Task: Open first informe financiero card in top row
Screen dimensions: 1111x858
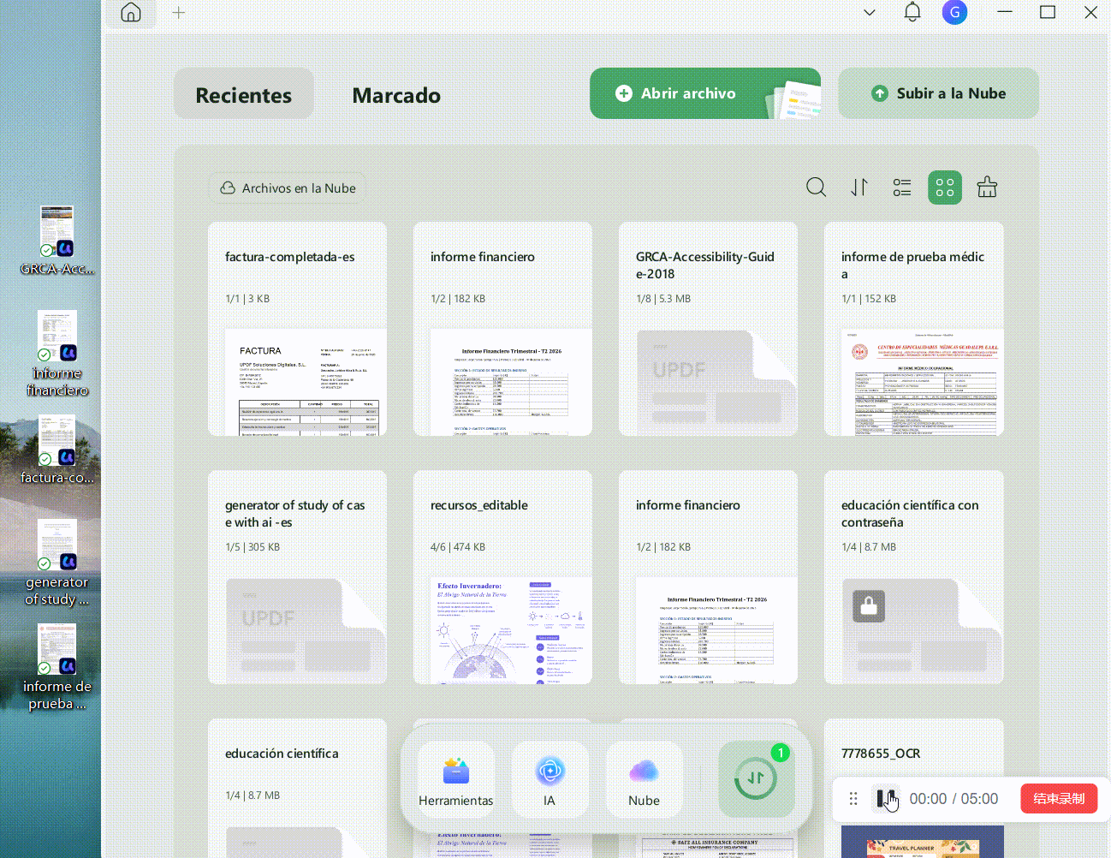Action: pyautogui.click(x=503, y=329)
